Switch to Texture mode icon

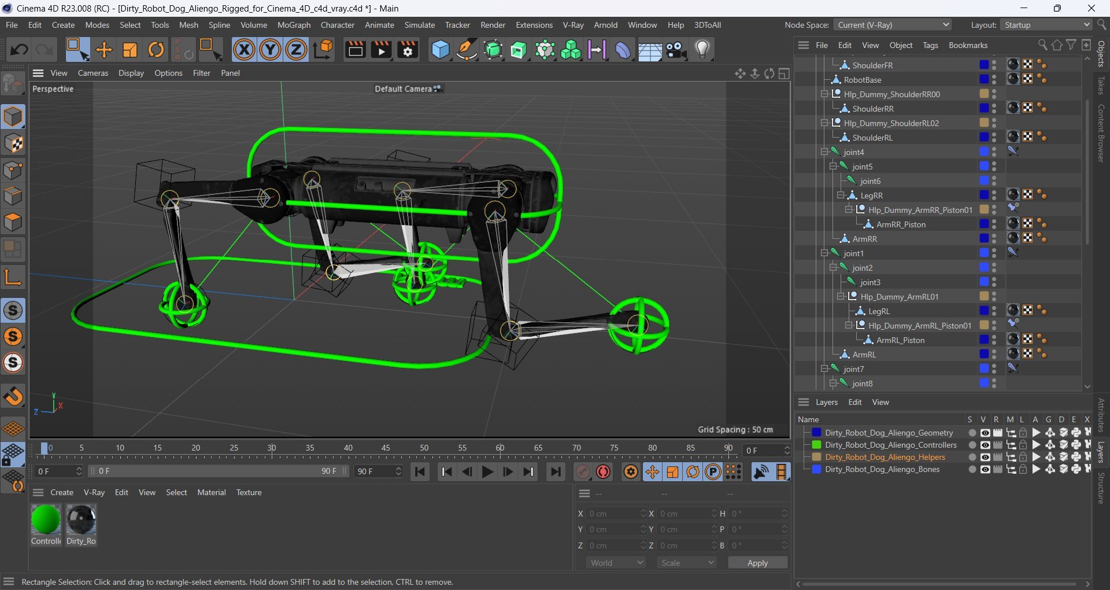pyautogui.click(x=13, y=143)
